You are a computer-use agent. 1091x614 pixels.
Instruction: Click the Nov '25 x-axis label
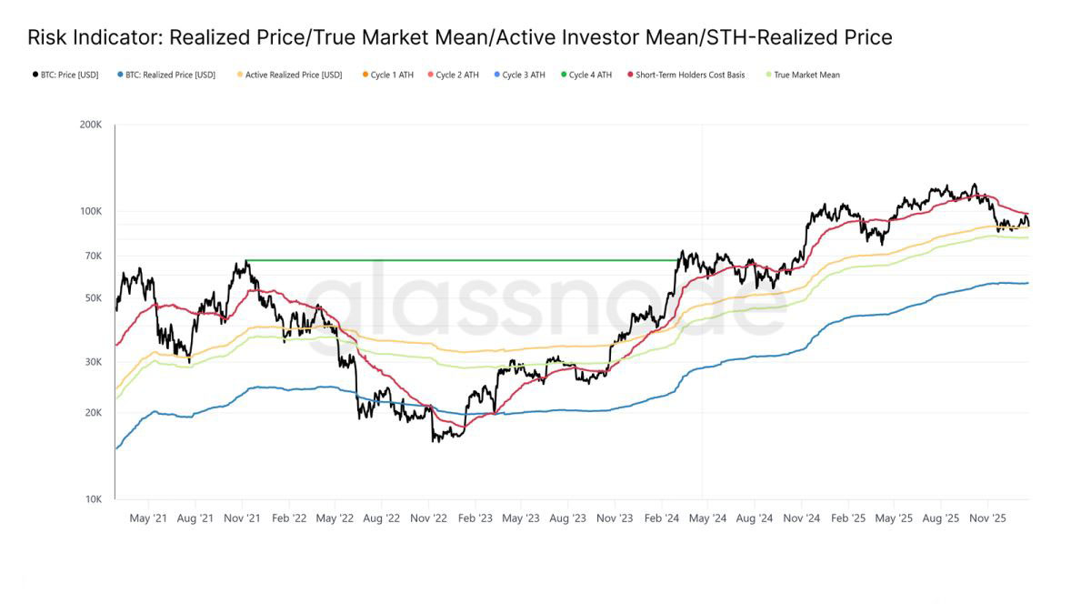(986, 518)
